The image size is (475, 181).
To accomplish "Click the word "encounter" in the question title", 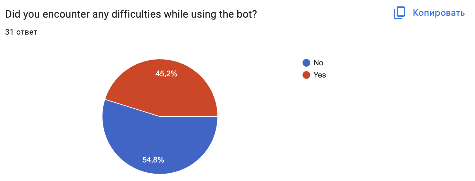I will (62, 14).
